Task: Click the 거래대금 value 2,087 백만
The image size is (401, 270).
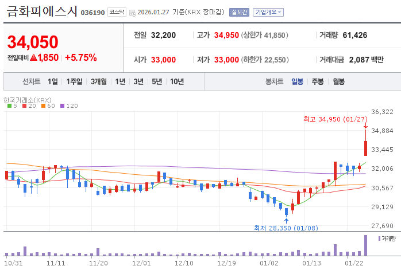Action: [x=366, y=60]
